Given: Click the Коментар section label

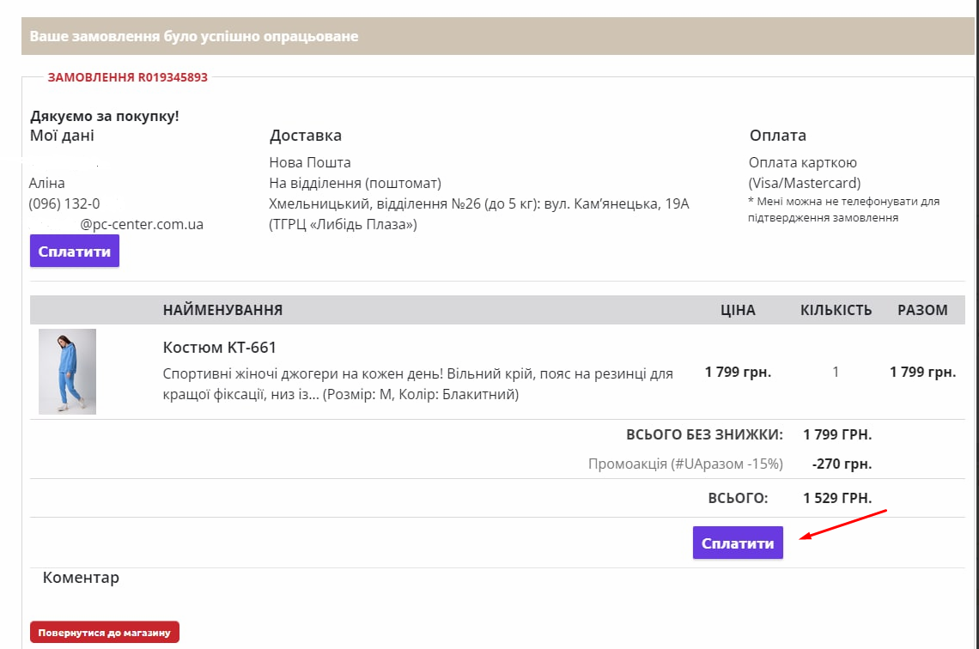Looking at the screenshot, I should [81, 578].
